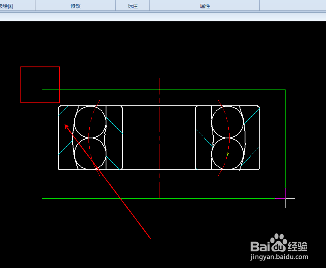326x268 pixels.
Task: Open the 属性 ribbon panel label
Action: coord(205,6)
